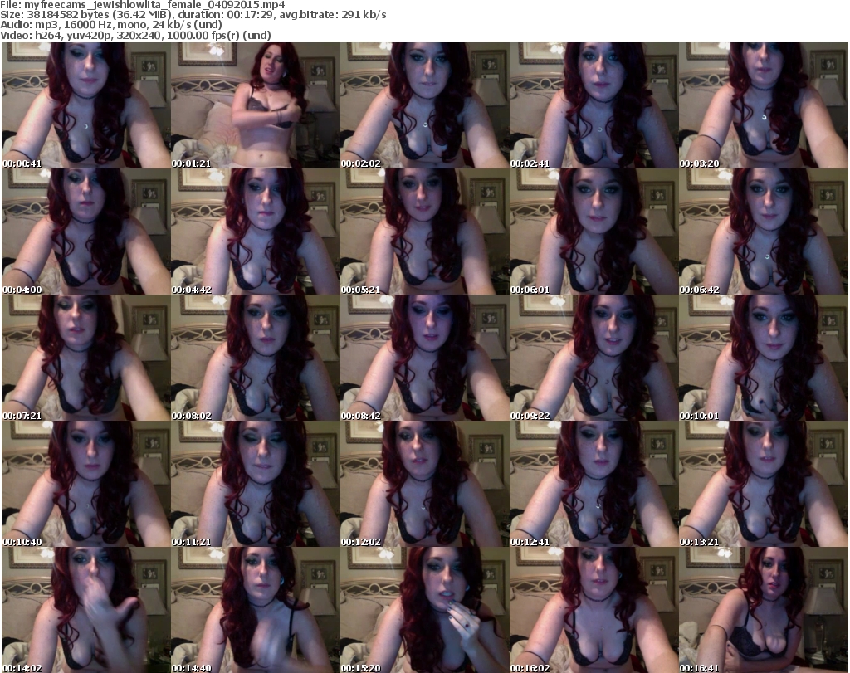
Task: Click the frame stamped 00:16:41
Action: pos(764,610)
